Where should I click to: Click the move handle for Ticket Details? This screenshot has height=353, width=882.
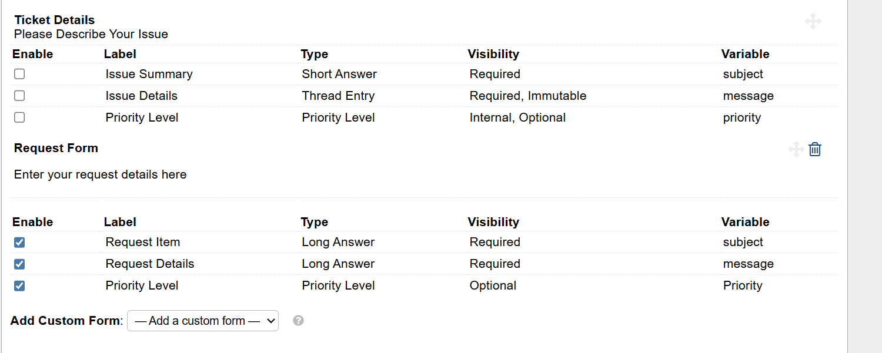click(813, 22)
